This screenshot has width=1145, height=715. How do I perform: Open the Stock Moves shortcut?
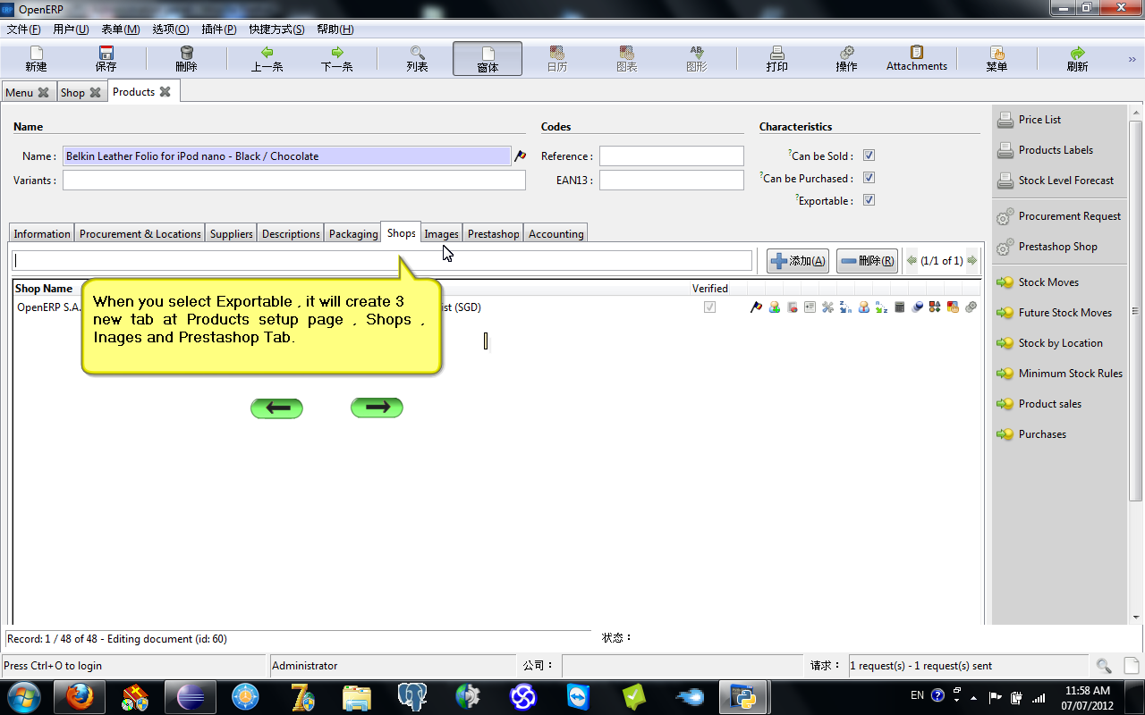[x=1048, y=282]
